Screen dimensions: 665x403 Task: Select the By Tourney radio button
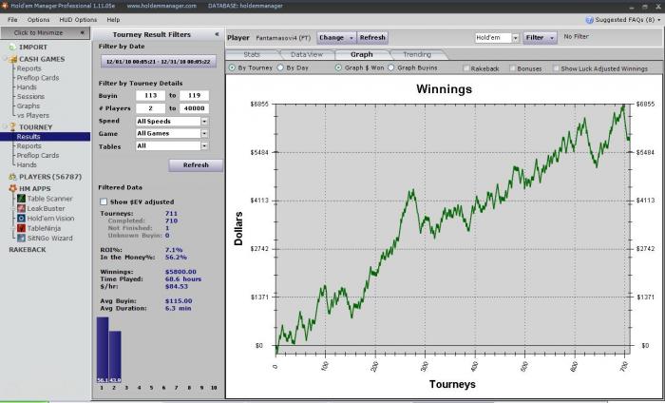pyautogui.click(x=232, y=67)
